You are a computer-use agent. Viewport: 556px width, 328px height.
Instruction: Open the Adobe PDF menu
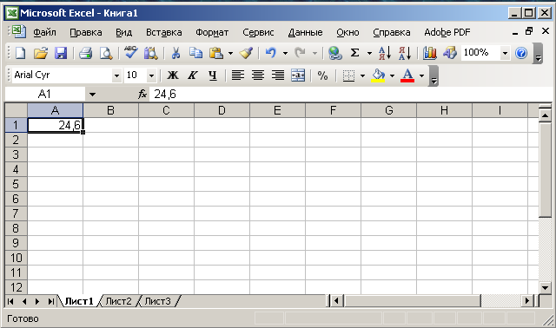click(447, 32)
